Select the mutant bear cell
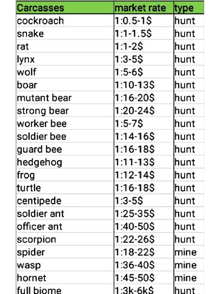 pos(44,98)
